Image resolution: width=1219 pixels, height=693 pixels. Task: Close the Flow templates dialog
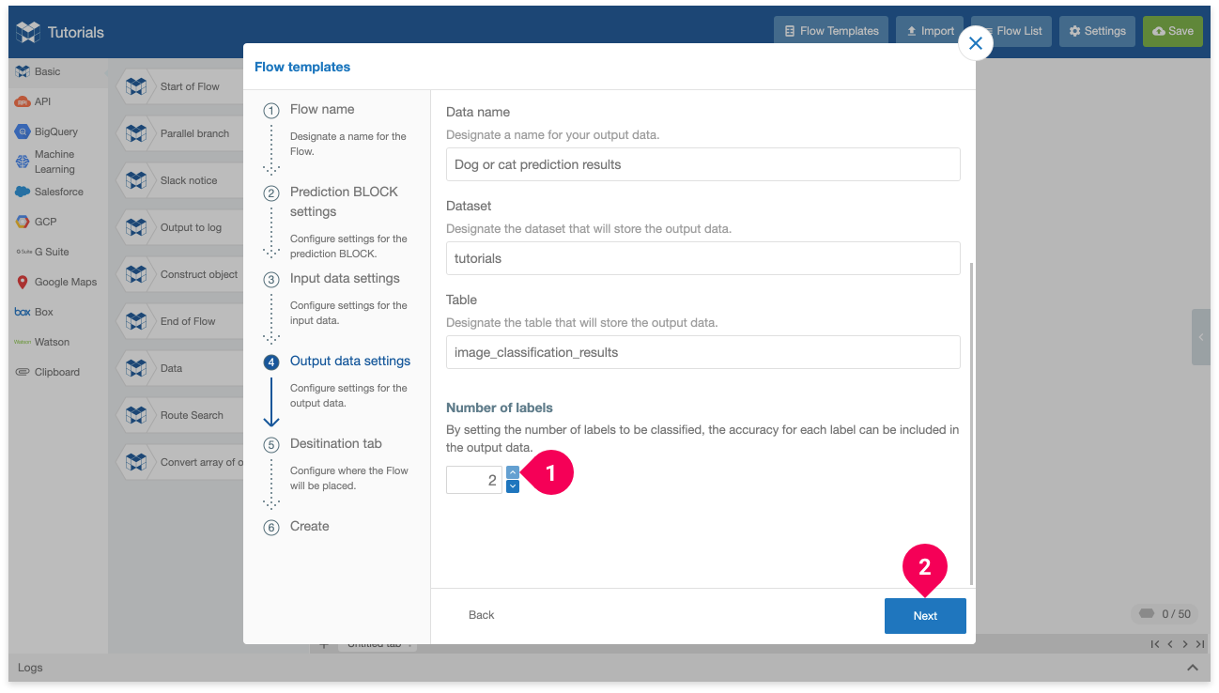click(976, 43)
